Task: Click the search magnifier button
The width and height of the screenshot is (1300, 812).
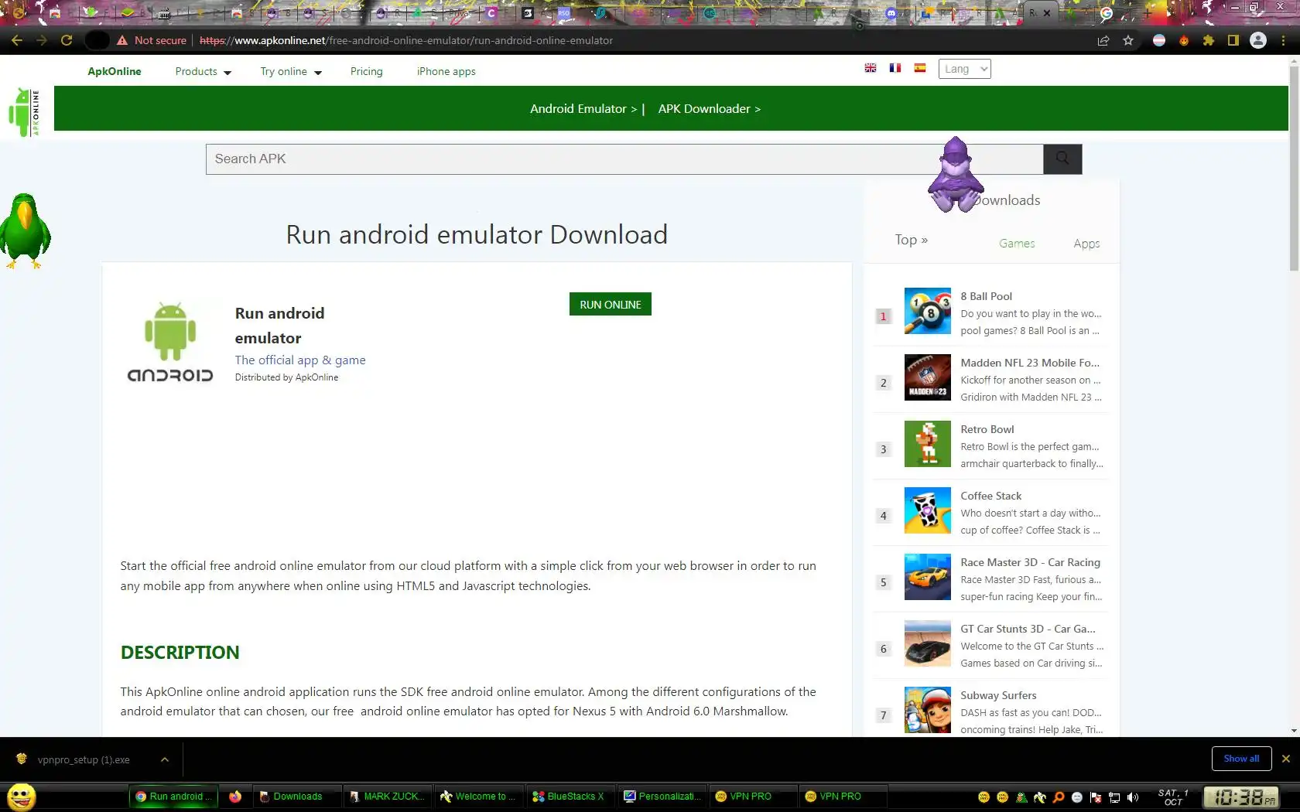Action: [x=1062, y=159]
